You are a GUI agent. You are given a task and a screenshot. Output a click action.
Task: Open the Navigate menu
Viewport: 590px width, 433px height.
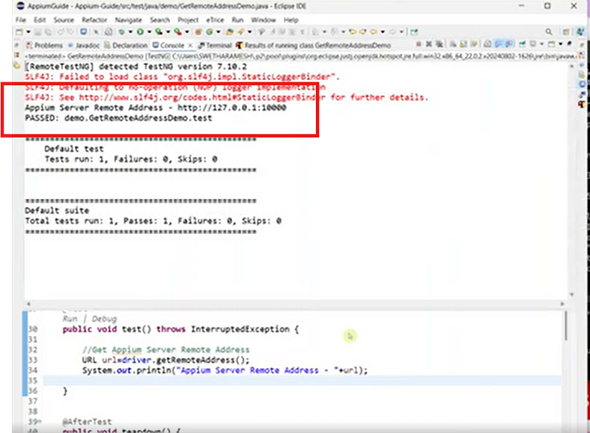[x=128, y=20]
